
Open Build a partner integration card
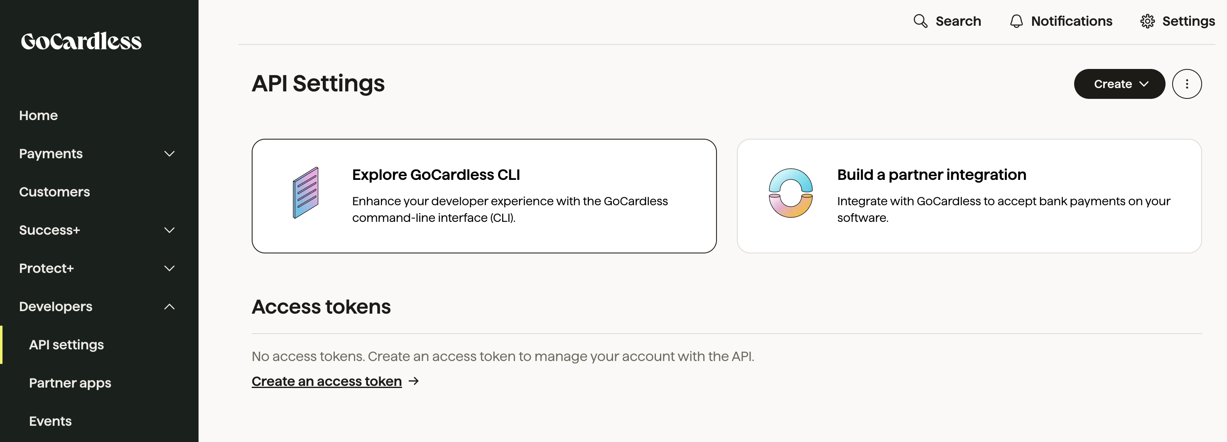tap(970, 196)
